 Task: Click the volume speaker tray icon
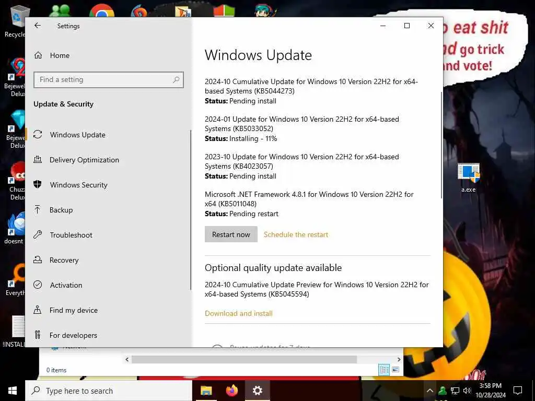click(x=467, y=391)
